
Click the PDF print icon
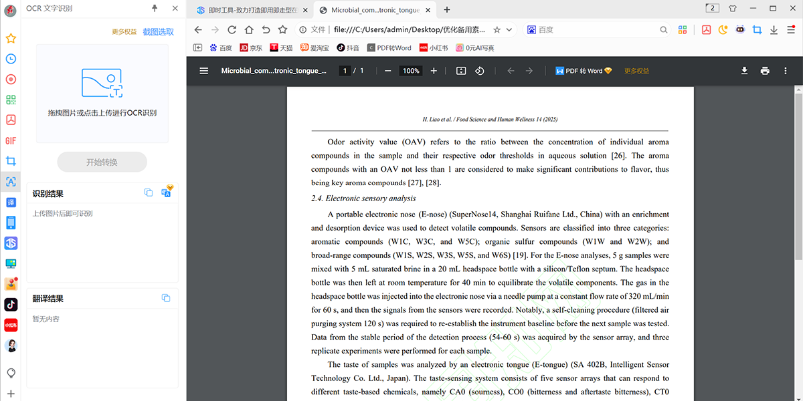pos(765,71)
